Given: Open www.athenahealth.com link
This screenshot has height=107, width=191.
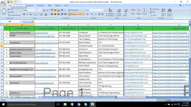Looking at the screenshot, I should [46, 76].
